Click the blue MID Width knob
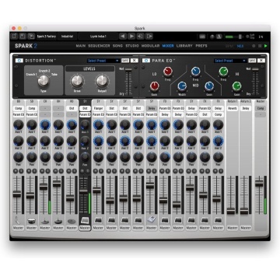 [182, 86]
